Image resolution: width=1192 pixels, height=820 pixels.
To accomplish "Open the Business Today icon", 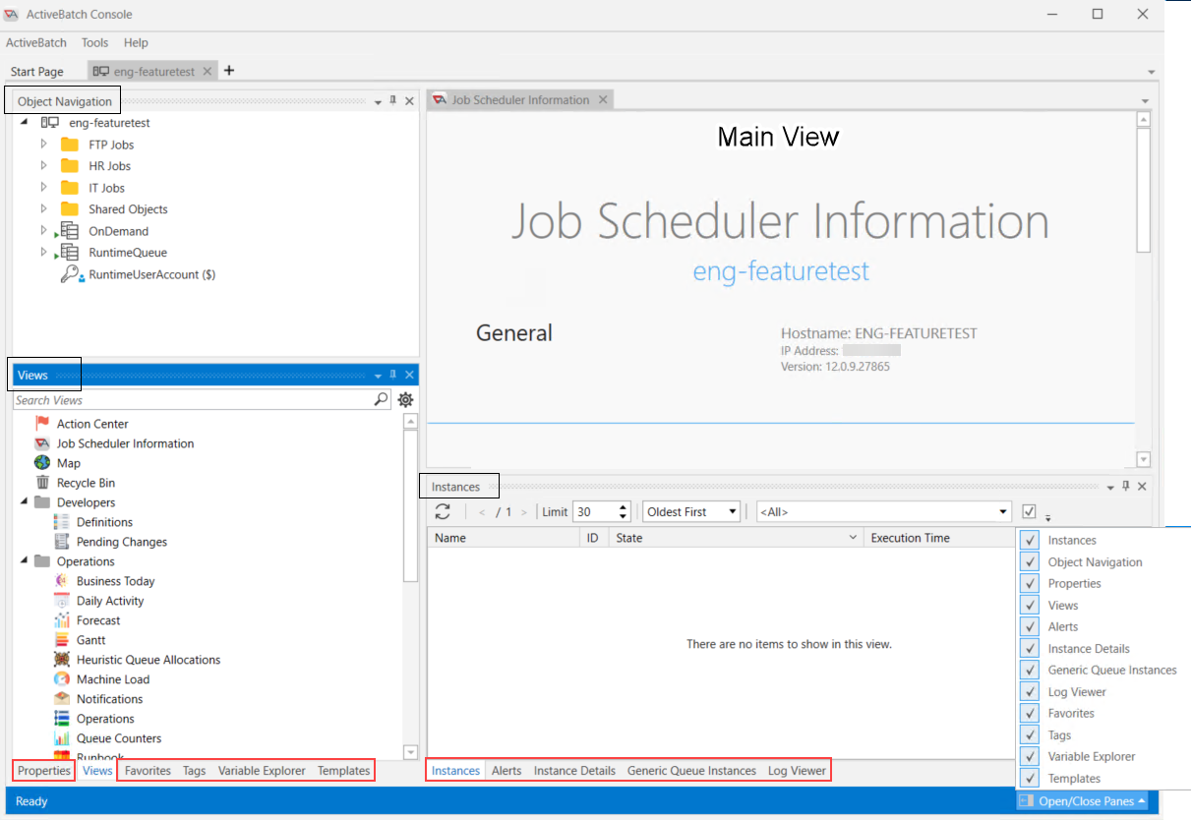I will tap(61, 581).
